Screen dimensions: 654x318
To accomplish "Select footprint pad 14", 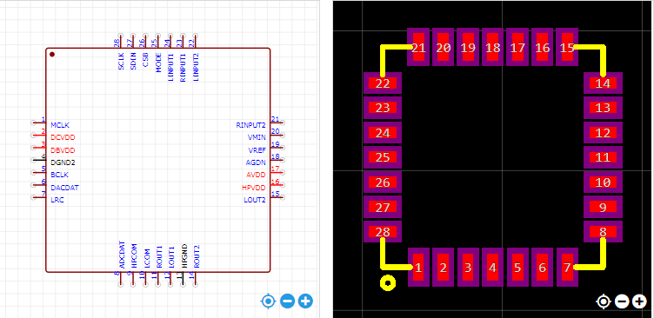I will coord(603,83).
